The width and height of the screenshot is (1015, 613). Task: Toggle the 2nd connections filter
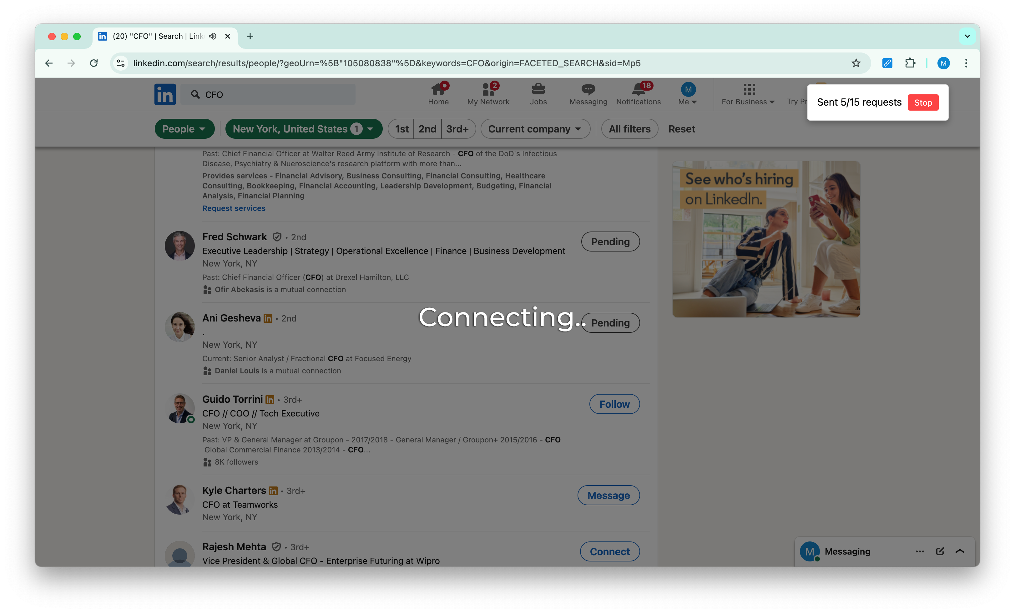[x=427, y=129]
